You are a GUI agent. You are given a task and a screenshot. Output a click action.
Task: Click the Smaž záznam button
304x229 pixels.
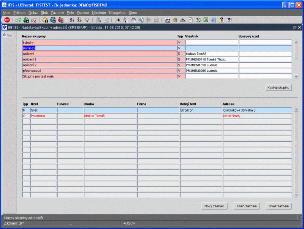(279, 206)
